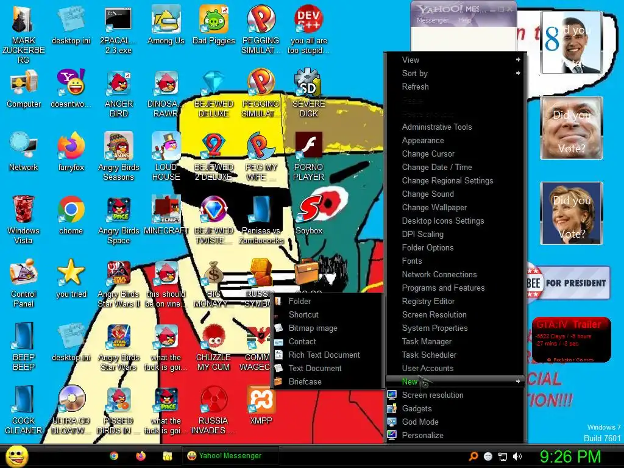Open Firefox from the taskbar
The height and width of the screenshot is (468, 624).
[x=141, y=456]
